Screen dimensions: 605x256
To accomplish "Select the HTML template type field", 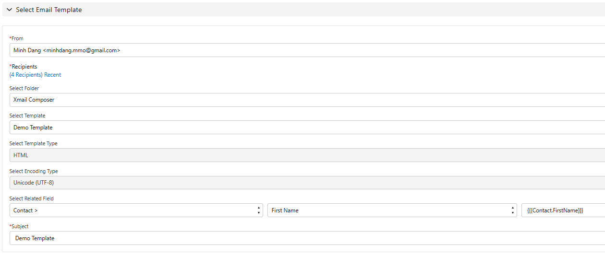I will (307, 155).
